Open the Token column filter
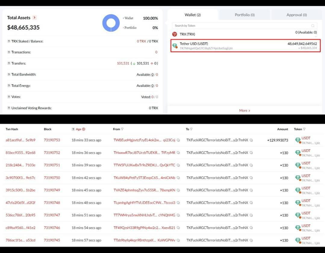325x253 pixels. pyautogui.click(x=304, y=129)
